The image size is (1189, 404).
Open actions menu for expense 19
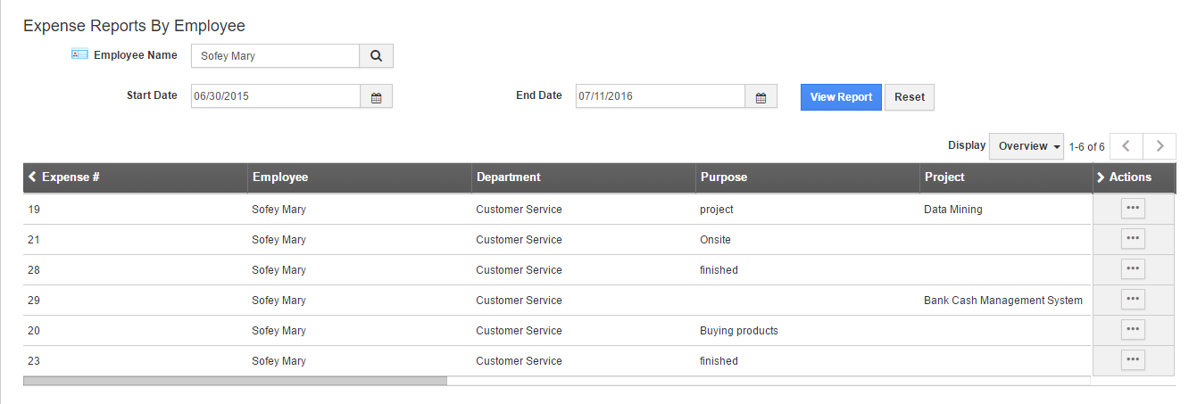pyautogui.click(x=1133, y=209)
